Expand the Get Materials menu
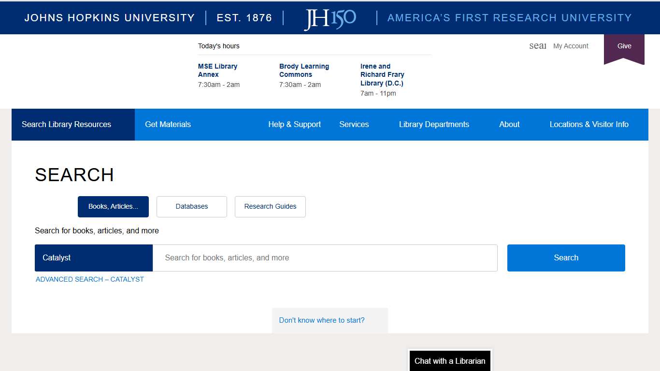660x371 pixels. coord(168,125)
